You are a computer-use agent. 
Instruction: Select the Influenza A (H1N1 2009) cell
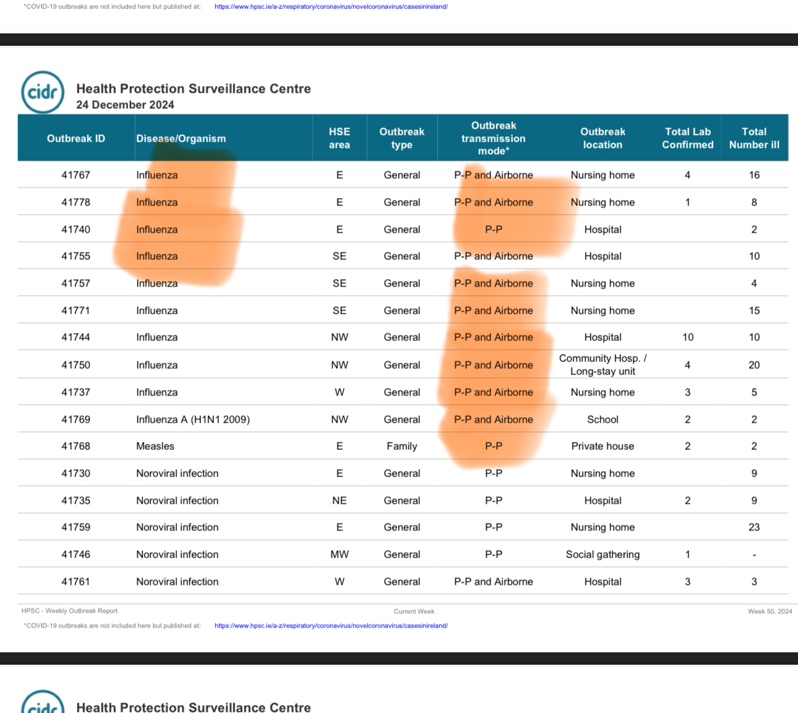coord(193,420)
